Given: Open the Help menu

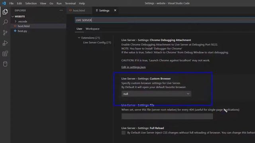Looking at the screenshot, I should tap(82, 3).
